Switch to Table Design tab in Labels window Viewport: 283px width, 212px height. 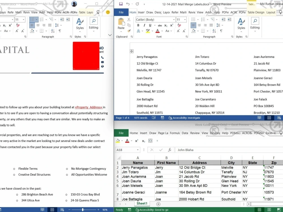[256, 12]
